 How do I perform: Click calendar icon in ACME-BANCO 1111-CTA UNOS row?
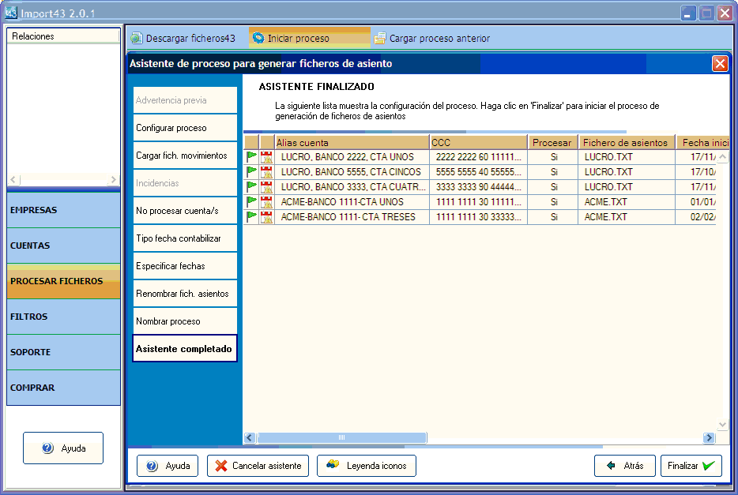266,202
